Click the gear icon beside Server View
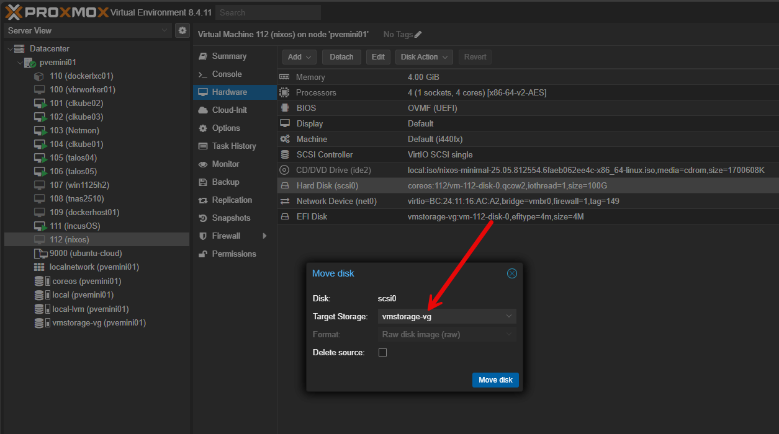 click(x=182, y=30)
